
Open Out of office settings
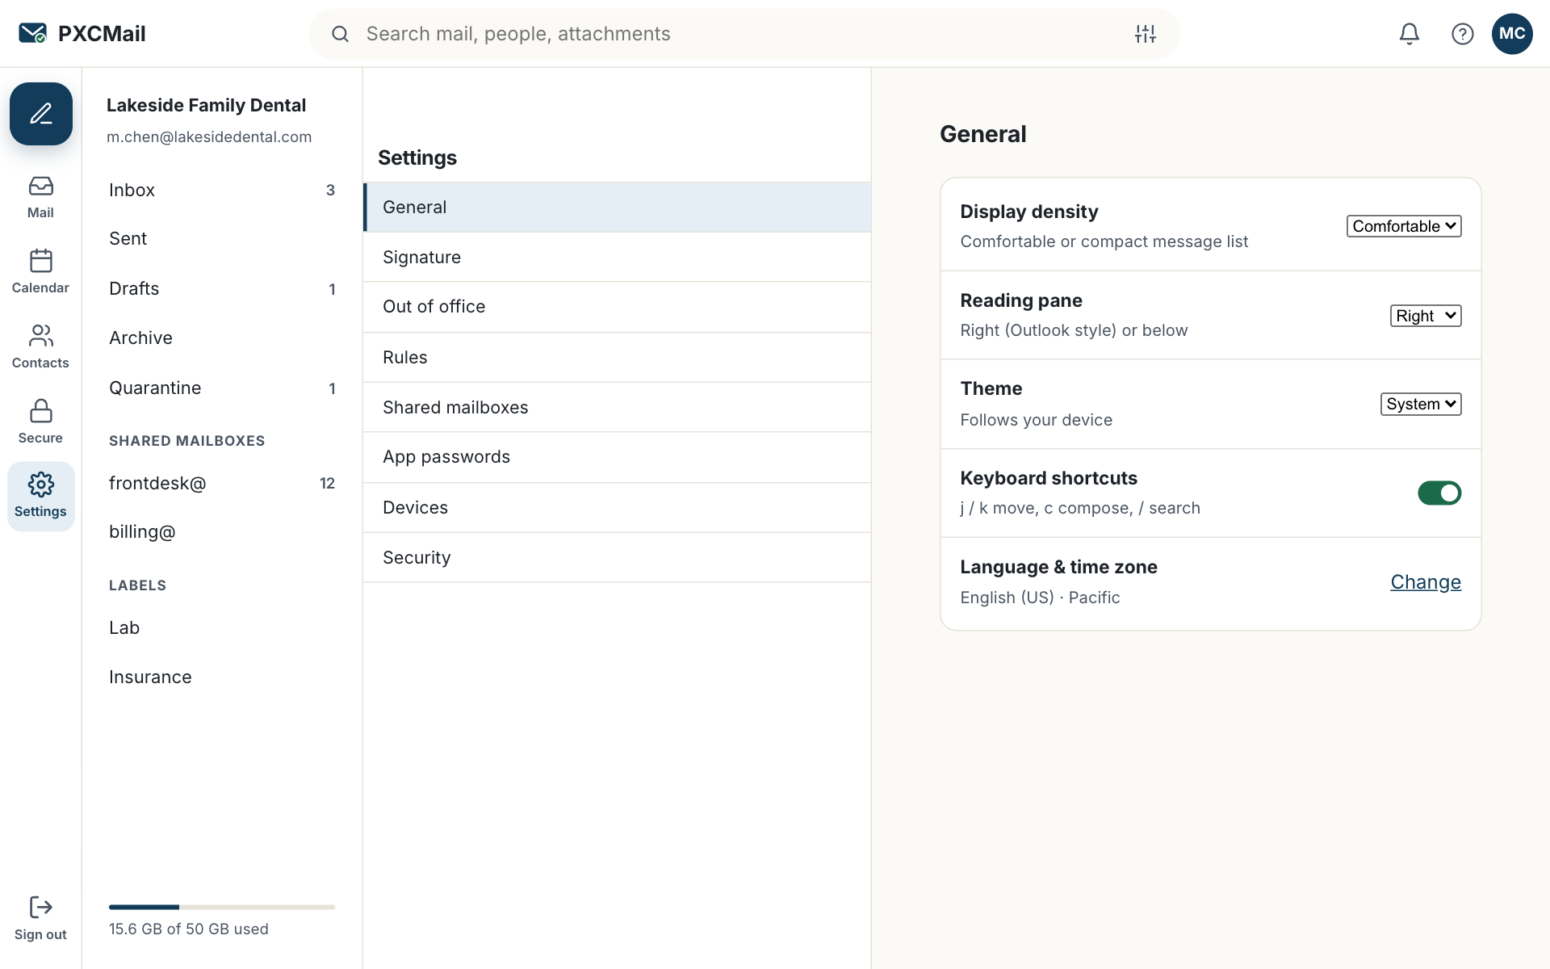[617, 307]
